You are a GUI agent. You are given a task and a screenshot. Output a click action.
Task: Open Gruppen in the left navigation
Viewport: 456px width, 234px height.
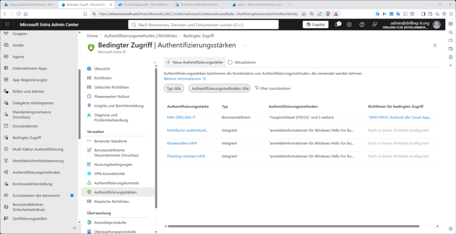point(20,34)
